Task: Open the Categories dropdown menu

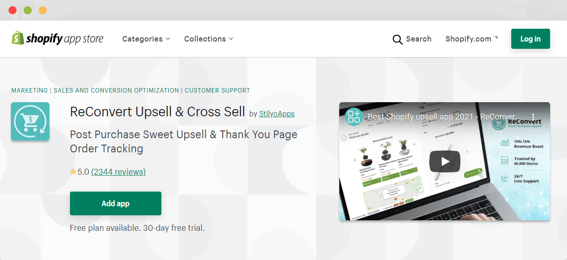Action: [146, 39]
